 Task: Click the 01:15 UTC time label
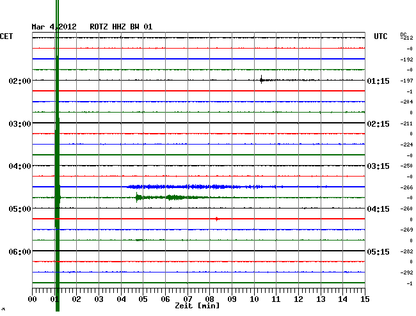click(378, 81)
